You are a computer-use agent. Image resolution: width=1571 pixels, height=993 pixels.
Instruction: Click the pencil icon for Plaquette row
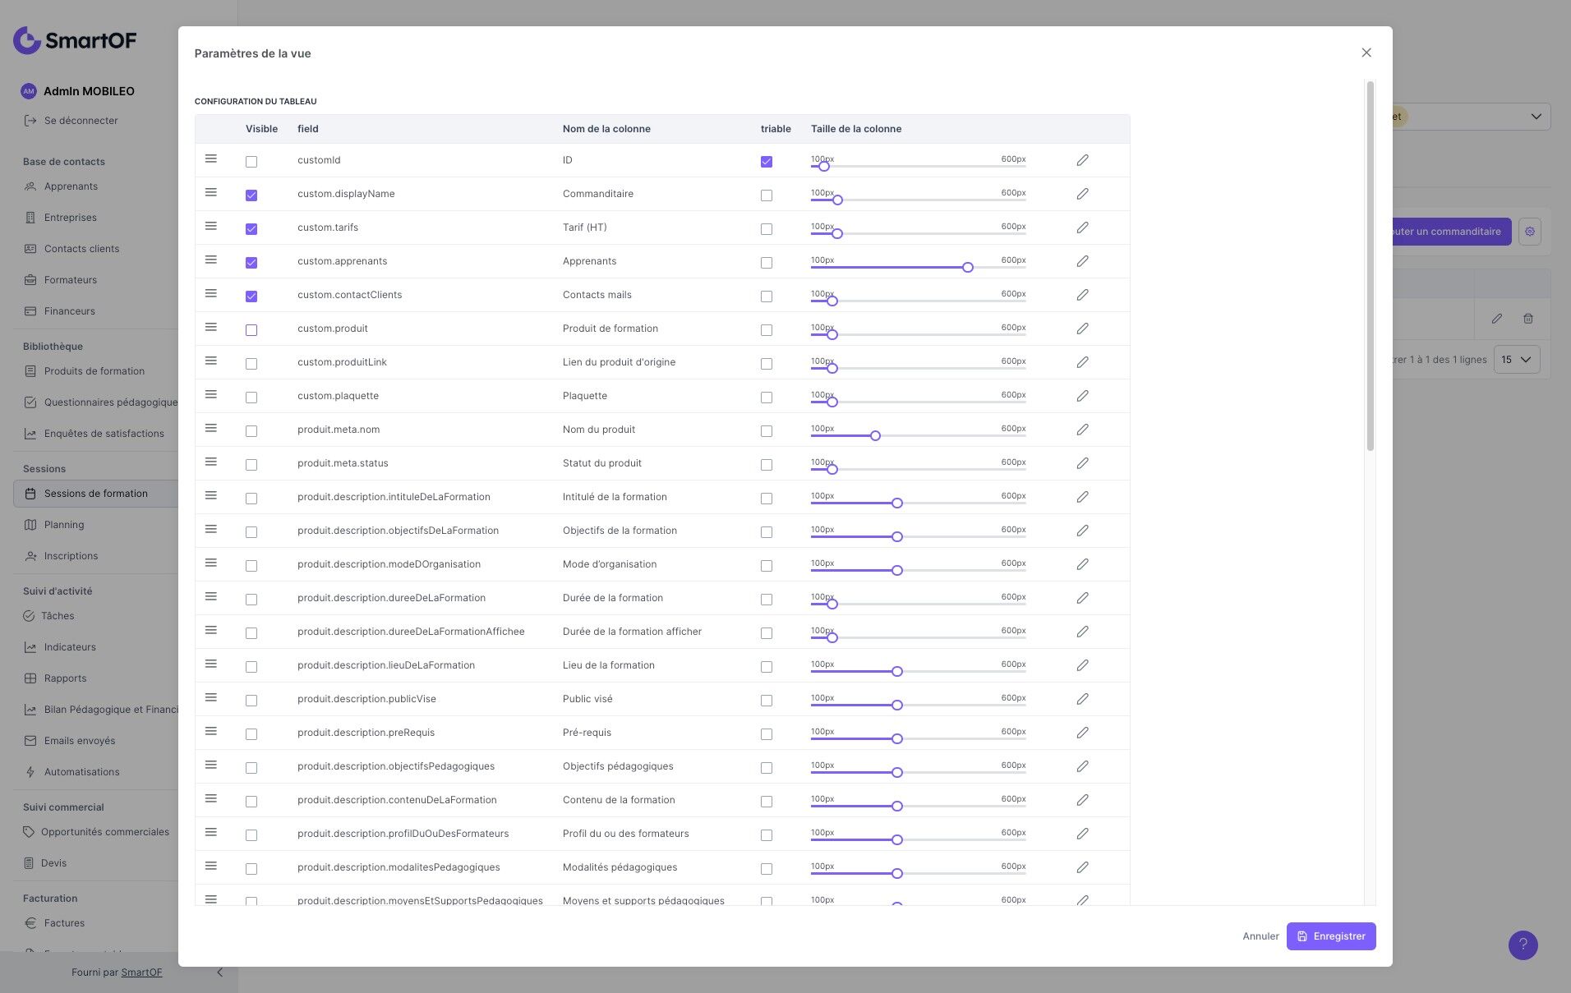1082,397
